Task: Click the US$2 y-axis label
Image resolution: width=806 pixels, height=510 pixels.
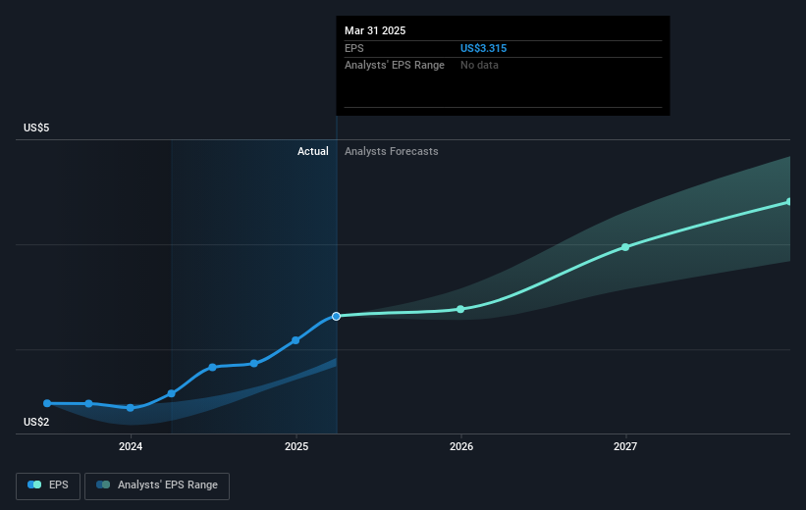Action: pos(36,422)
